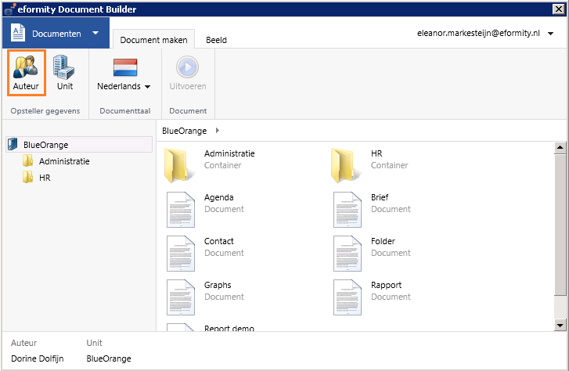Switch to the Beeld tab
569x371 pixels.
(216, 40)
